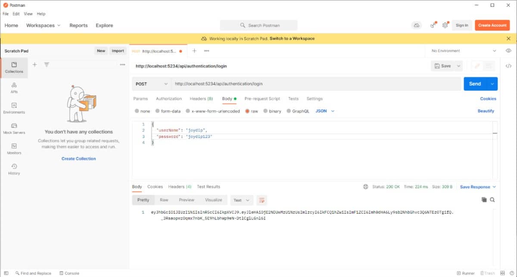Switch to the Authorization tab
517x277 pixels.
click(x=168, y=99)
